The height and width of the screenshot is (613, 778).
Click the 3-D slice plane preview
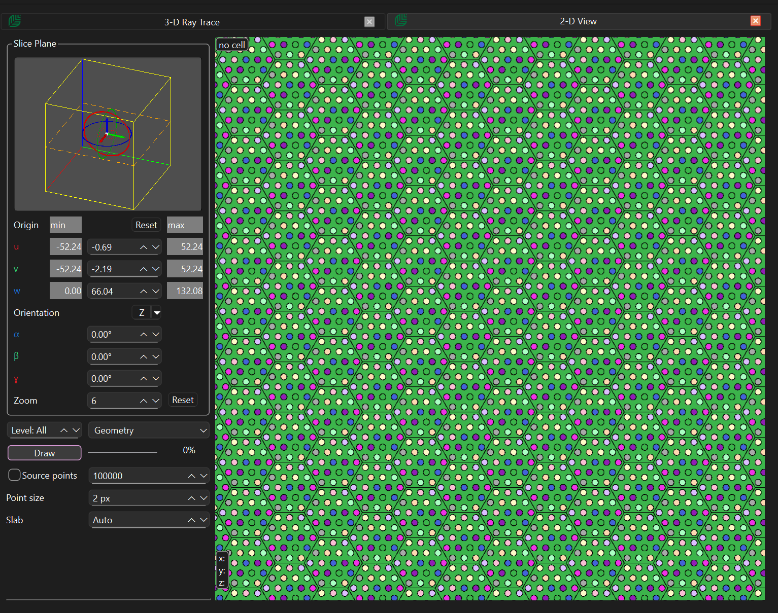(108, 134)
